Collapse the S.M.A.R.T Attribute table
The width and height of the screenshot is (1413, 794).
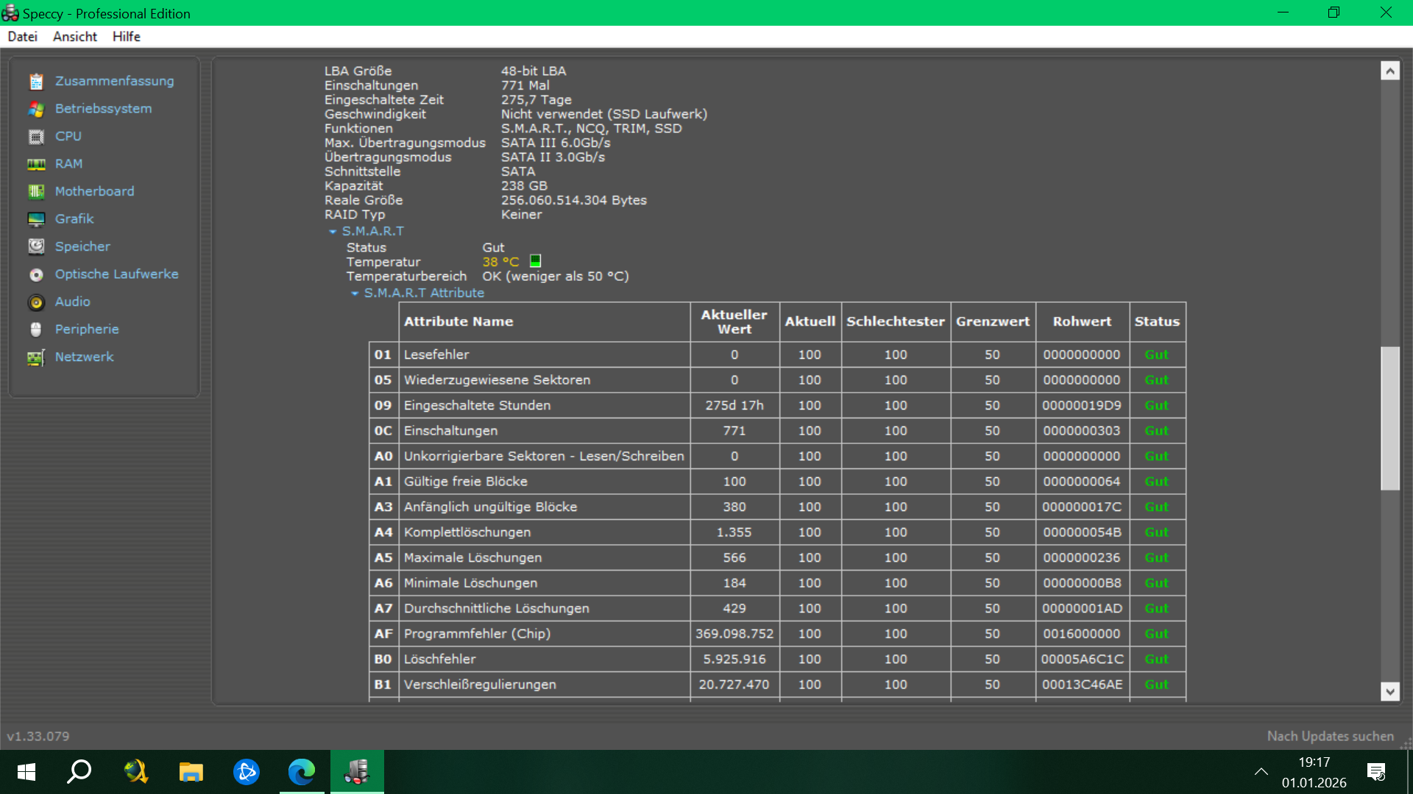coord(355,293)
